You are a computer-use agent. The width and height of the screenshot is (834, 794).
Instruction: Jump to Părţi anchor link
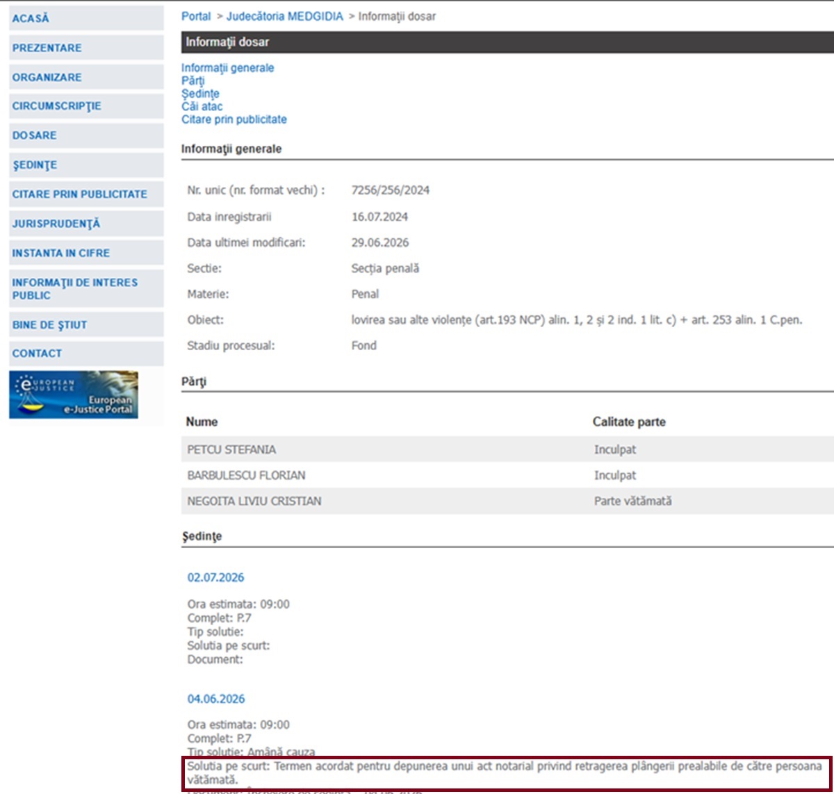(x=193, y=81)
